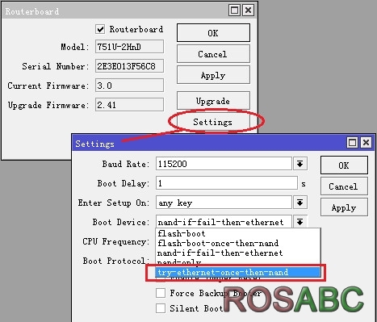Collapse the Boot Device dropdown arrow
This screenshot has height=322, width=377.
pyautogui.click(x=300, y=222)
